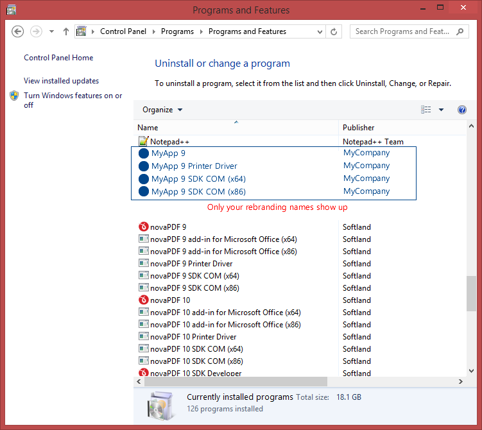This screenshot has height=430, width=482.
Task: Click the address bar Control Panel icon
Action: point(82,31)
